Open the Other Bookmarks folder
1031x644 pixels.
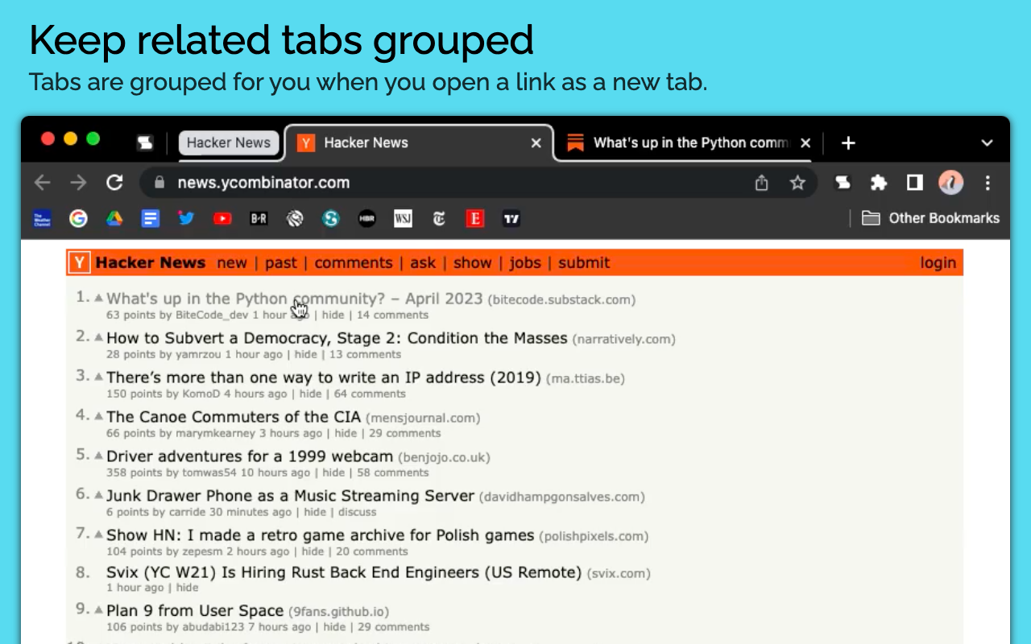tap(930, 218)
